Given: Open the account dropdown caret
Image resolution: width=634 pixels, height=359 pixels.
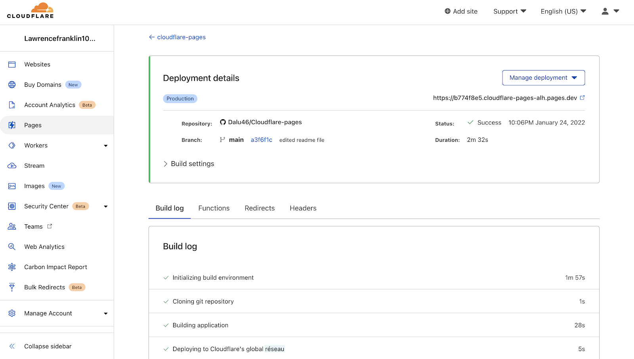Looking at the screenshot, I should (616, 11).
